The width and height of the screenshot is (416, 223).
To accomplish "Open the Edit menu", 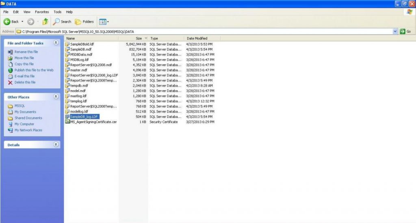I will (x=16, y=12).
